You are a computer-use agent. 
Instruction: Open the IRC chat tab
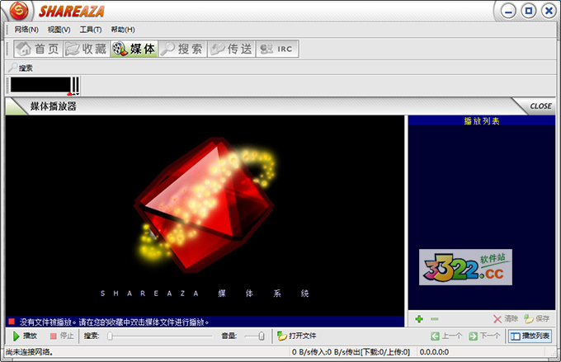[277, 49]
